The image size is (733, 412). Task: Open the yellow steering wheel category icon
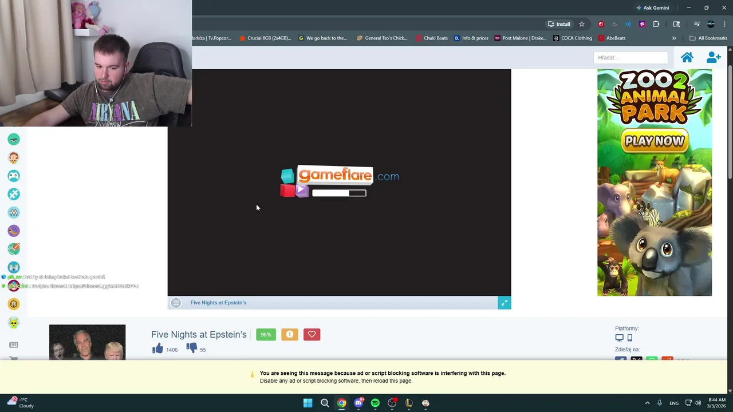pos(14,304)
